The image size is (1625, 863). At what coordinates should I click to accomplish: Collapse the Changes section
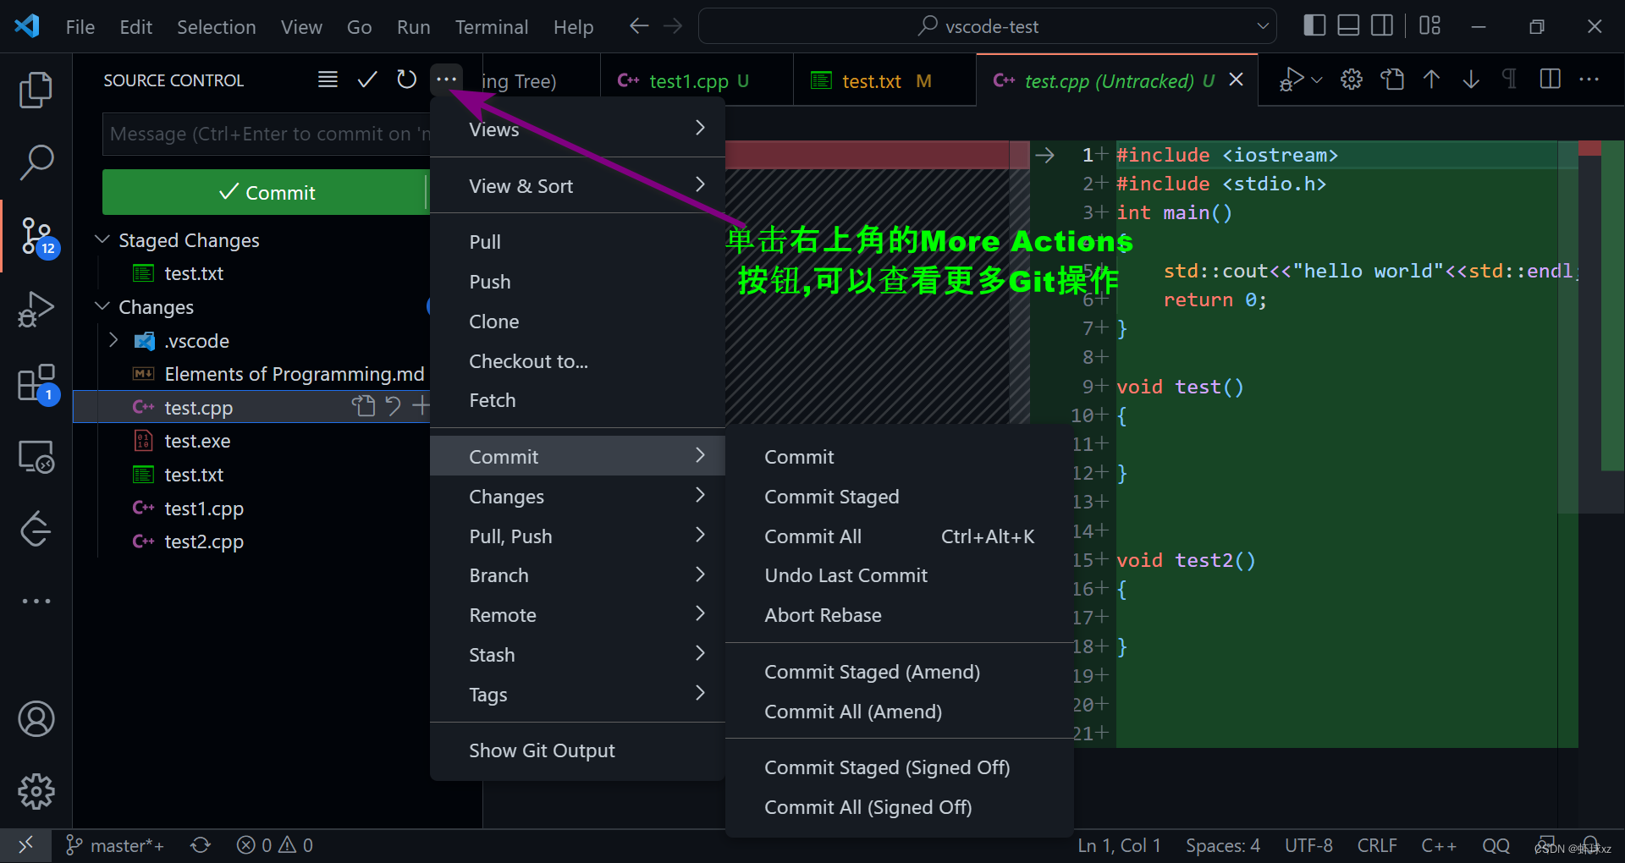pos(102,306)
